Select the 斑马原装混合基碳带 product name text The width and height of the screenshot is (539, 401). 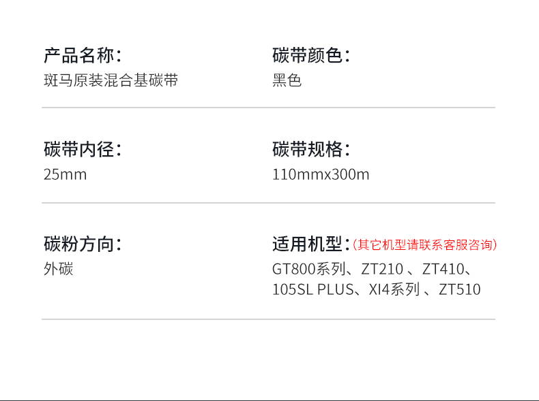point(111,80)
